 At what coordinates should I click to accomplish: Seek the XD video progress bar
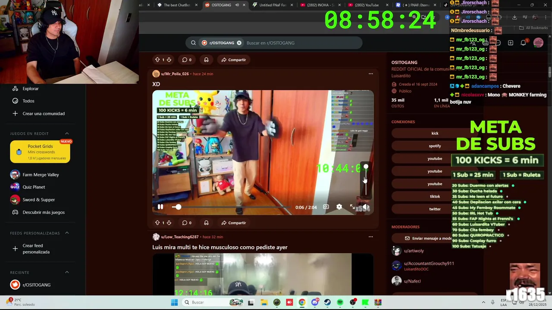pos(233,207)
